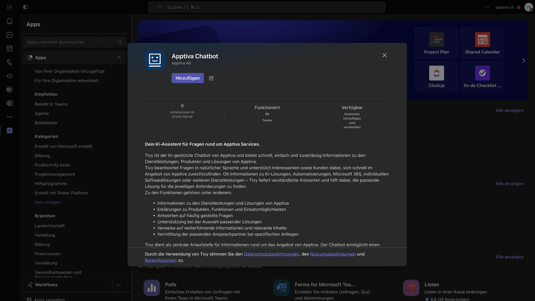This screenshot has width=535, height=301.
Task: Open the Verteilung industry
Action: click(45, 235)
